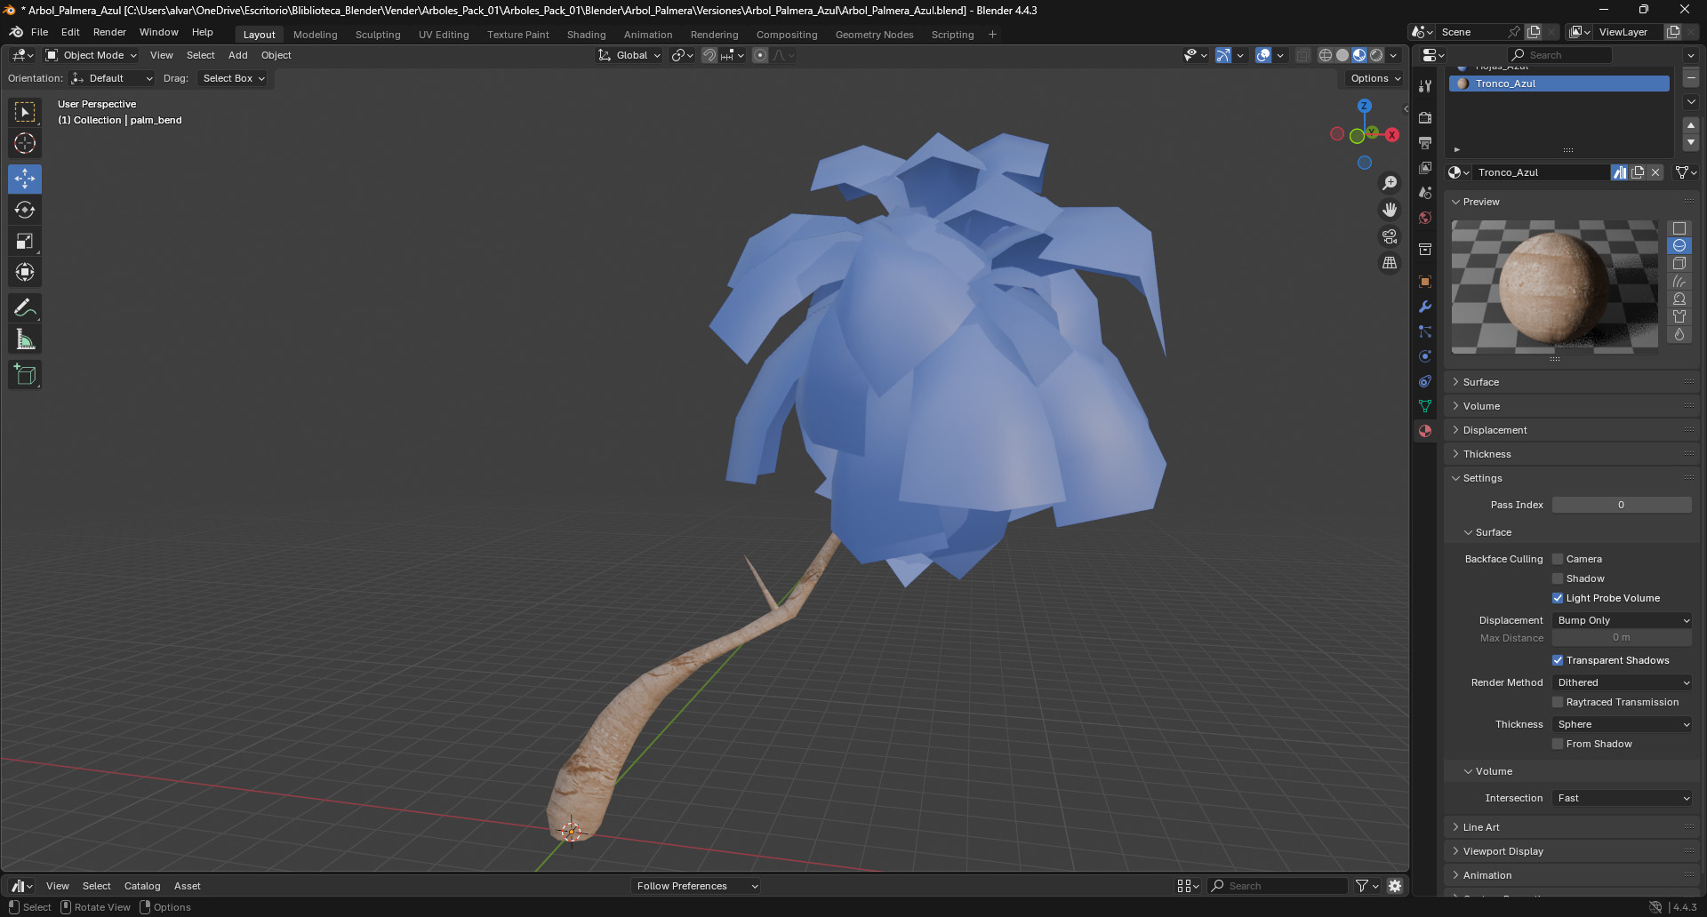1707x917 pixels.
Task: Select the Measure ruler tool
Action: tap(25, 339)
